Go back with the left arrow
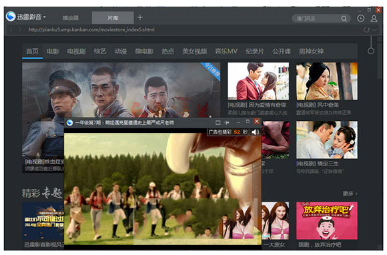Screen dimensions: 387x255 (11, 30)
